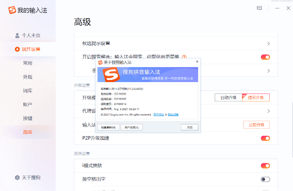Expand 候选提示设置 via its chevron arrow
293x191 pixels.
[268, 43]
